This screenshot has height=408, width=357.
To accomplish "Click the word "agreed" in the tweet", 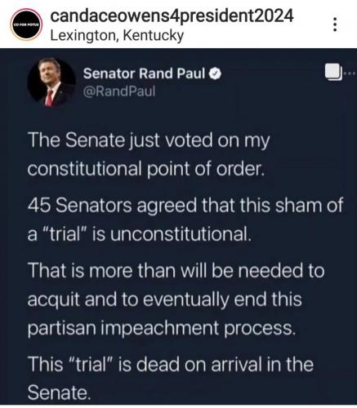I will (x=167, y=206).
